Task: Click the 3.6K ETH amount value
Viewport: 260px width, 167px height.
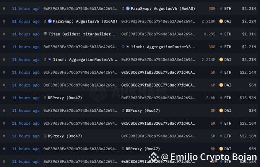Action: 211,98
